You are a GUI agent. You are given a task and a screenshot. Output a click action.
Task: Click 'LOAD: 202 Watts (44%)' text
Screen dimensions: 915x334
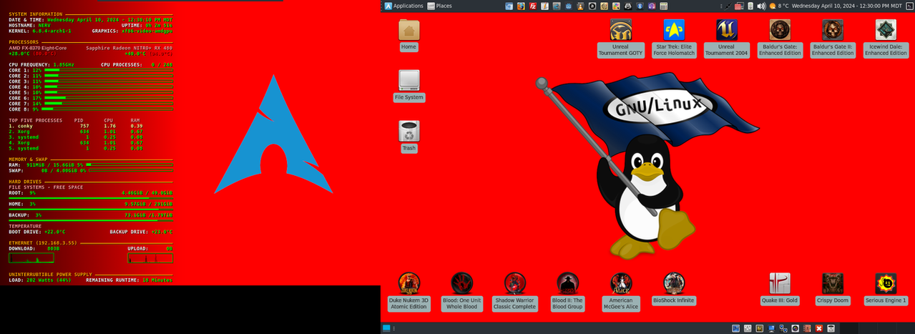click(39, 280)
